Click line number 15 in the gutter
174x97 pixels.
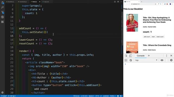point(12,36)
